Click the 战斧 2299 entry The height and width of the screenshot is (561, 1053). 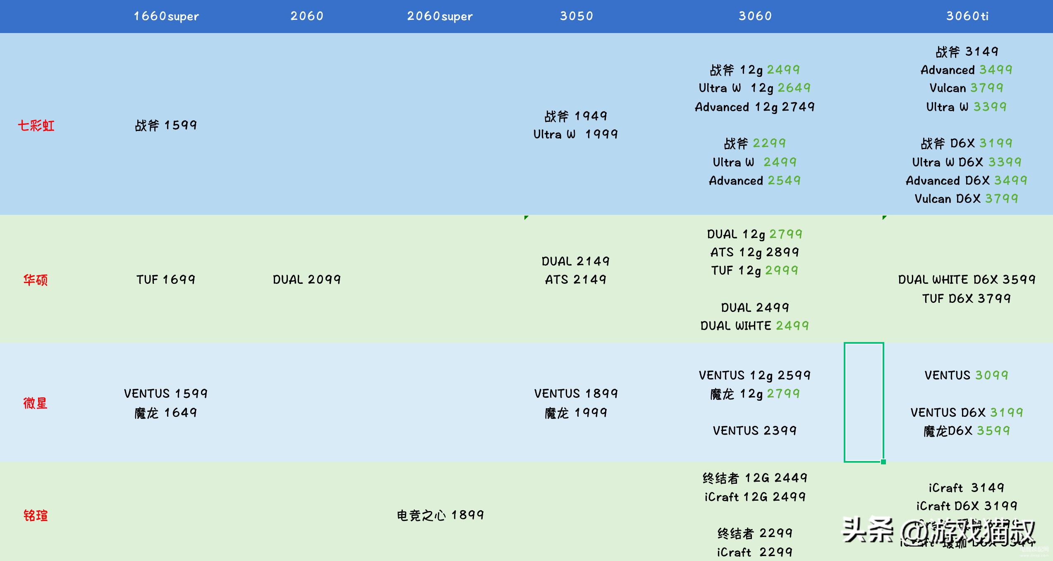click(x=755, y=143)
